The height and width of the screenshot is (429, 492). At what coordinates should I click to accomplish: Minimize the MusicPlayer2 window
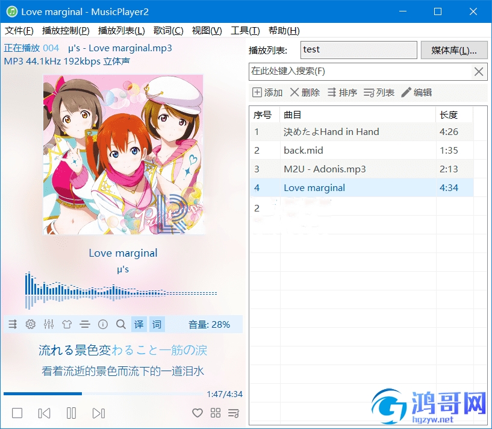(403, 11)
